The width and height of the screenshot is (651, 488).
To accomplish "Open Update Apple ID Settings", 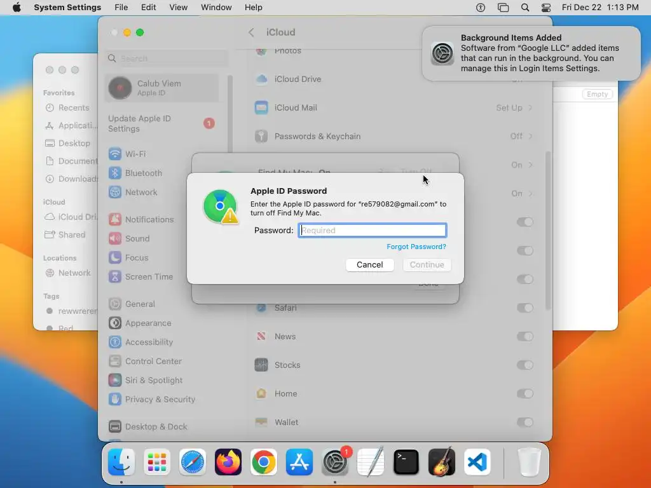I will [x=161, y=124].
